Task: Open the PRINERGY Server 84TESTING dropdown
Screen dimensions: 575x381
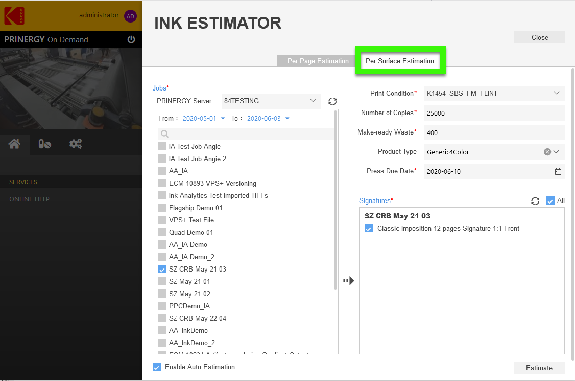Action: pyautogui.click(x=271, y=101)
